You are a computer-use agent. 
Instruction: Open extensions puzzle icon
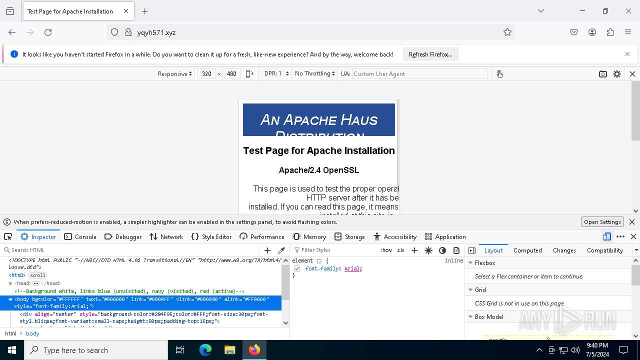tap(610, 32)
